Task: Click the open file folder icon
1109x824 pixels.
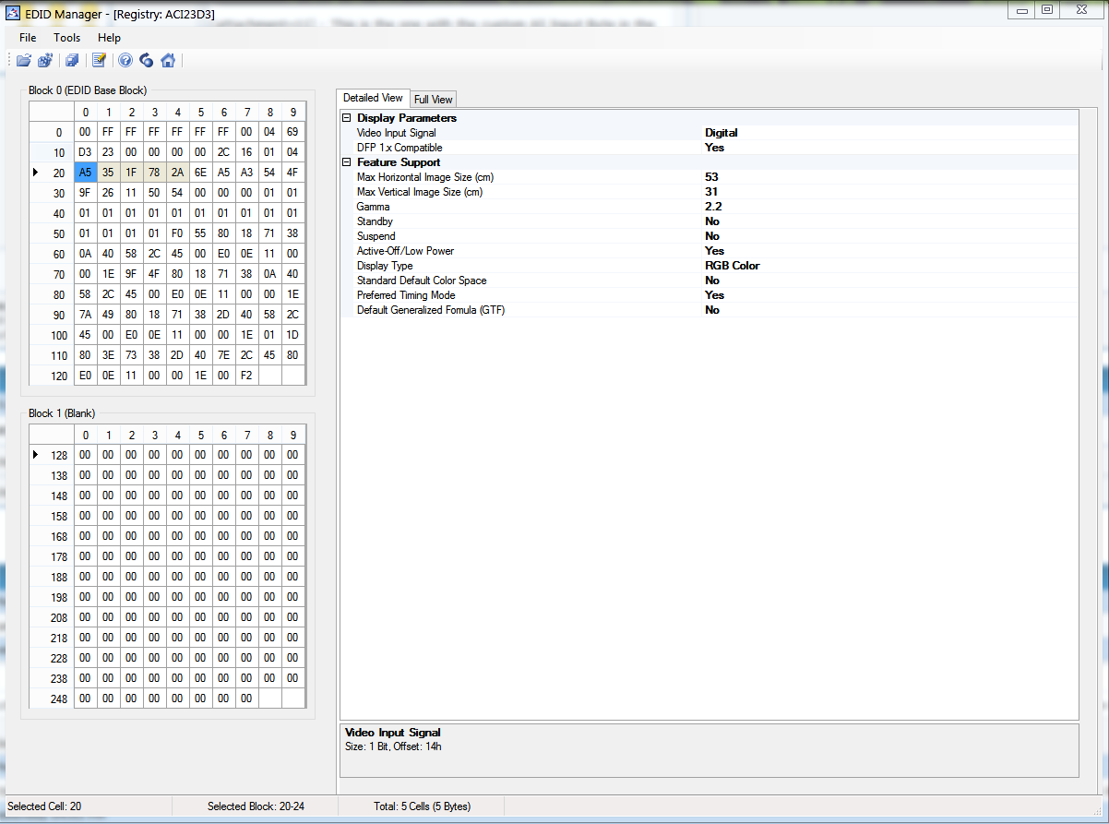Action: point(24,61)
